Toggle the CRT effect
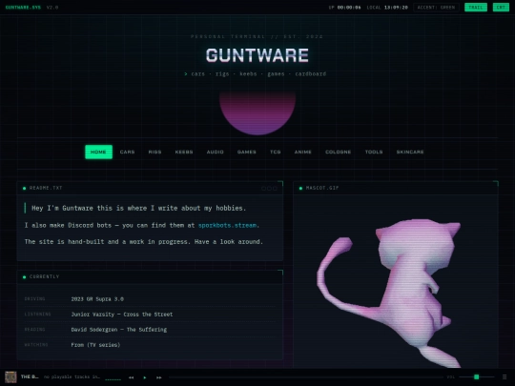This screenshot has height=386, width=515. tap(501, 8)
